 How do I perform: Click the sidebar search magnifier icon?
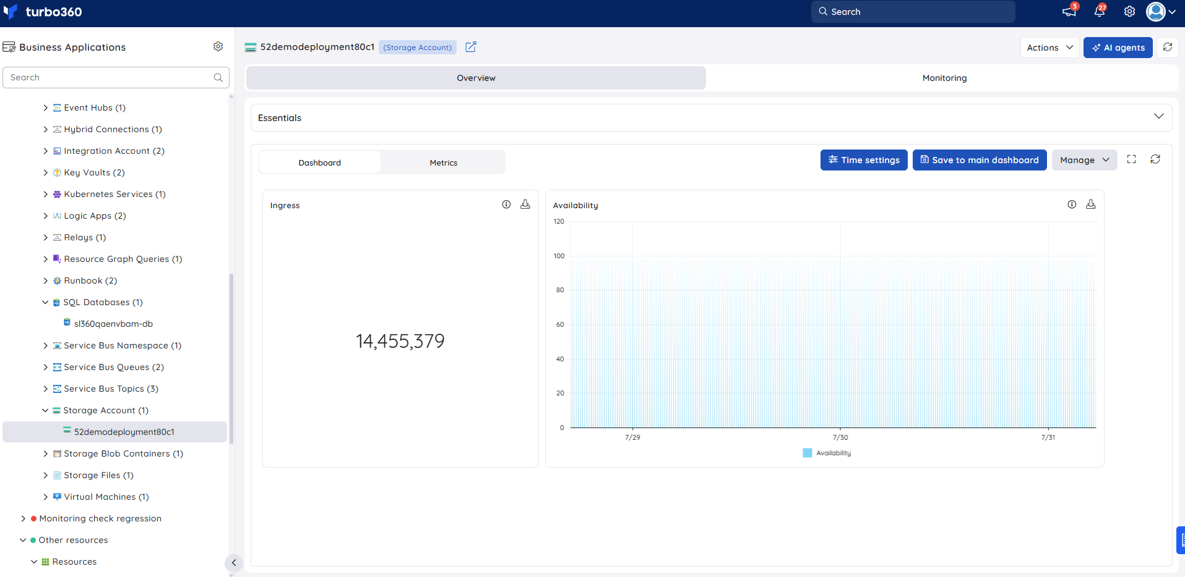[218, 77]
